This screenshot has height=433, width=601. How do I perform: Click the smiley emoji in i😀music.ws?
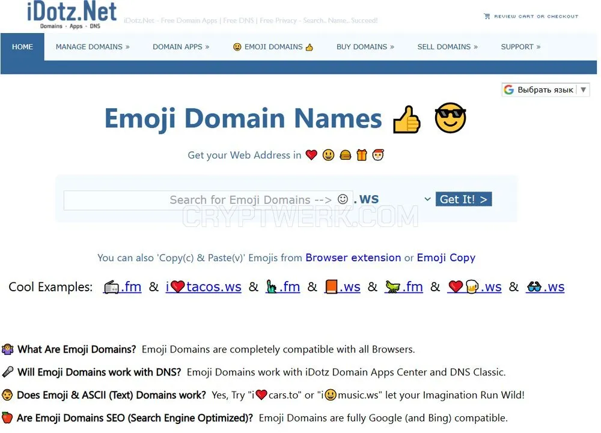coord(331,395)
